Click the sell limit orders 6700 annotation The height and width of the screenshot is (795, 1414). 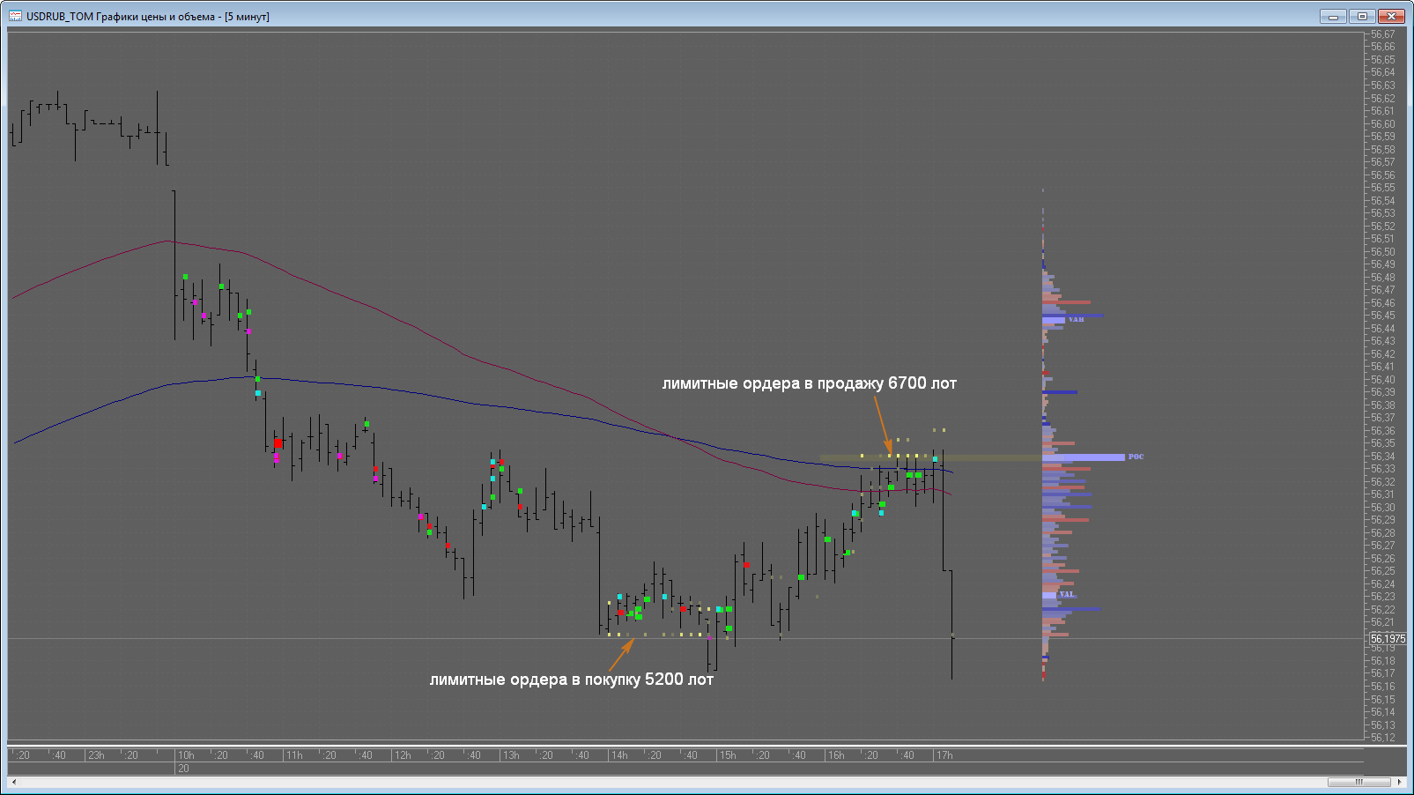coord(809,383)
